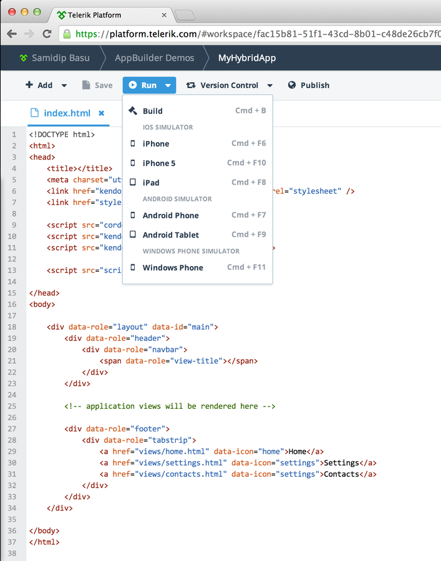Image resolution: width=441 pixels, height=561 pixels.
Task: Go to AppBuilder Demos breadcrumb
Action: [155, 58]
